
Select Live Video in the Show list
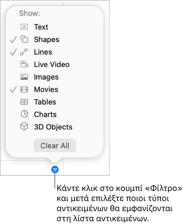51,64
